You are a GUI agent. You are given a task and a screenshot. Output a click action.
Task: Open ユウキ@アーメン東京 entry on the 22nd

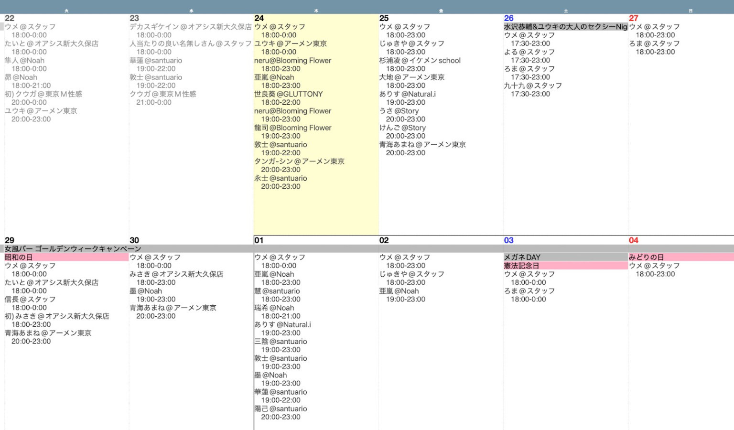coord(41,111)
